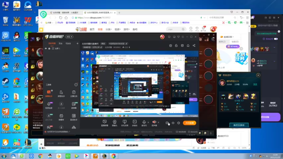Open the multi-person linking download tool
This screenshot has height=159, width=283.
[61, 105]
